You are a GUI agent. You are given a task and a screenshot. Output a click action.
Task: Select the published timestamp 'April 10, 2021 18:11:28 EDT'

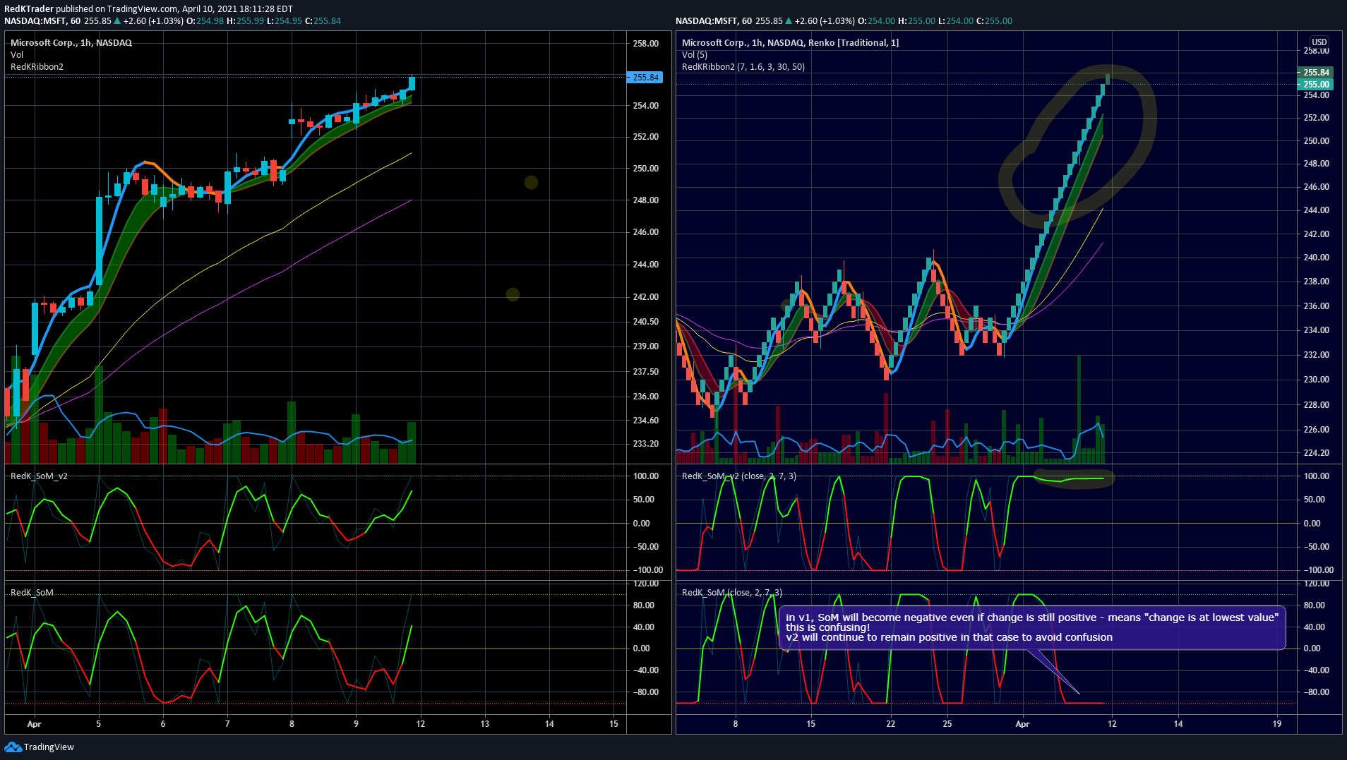point(237,9)
